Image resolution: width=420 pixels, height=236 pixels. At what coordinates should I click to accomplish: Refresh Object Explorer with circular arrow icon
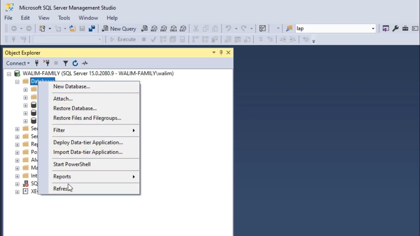click(75, 63)
